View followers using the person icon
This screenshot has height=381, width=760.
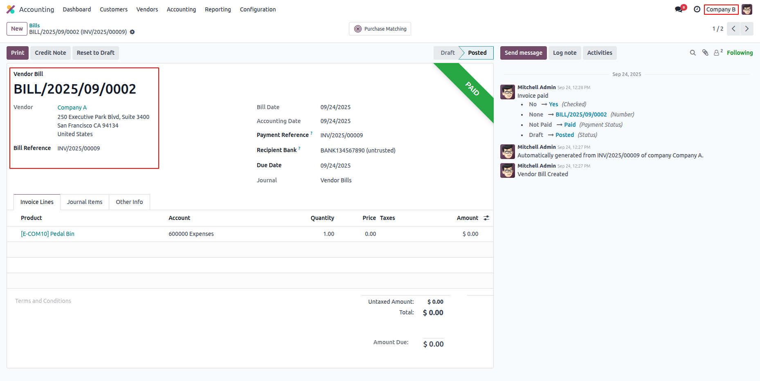(x=717, y=53)
